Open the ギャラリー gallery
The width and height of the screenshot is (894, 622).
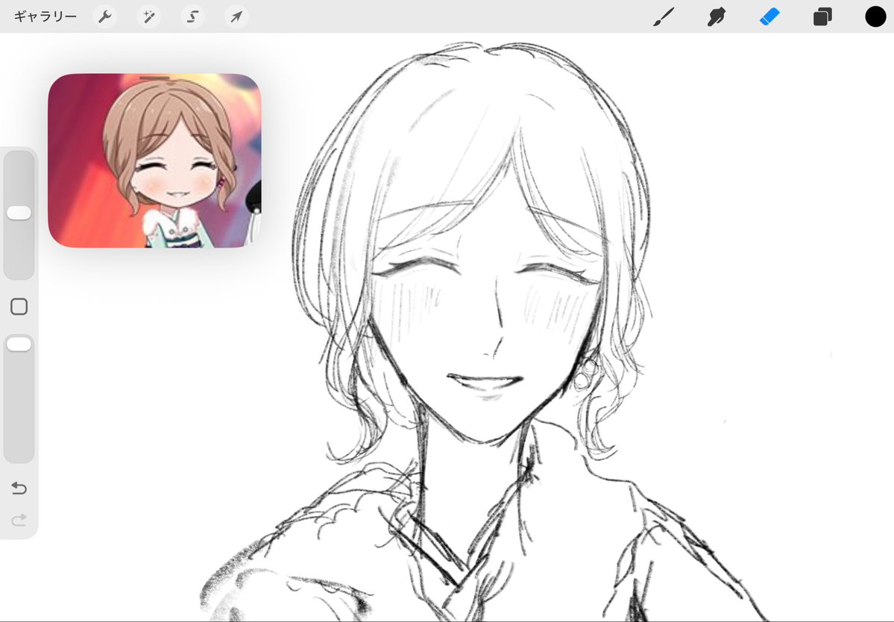45,16
